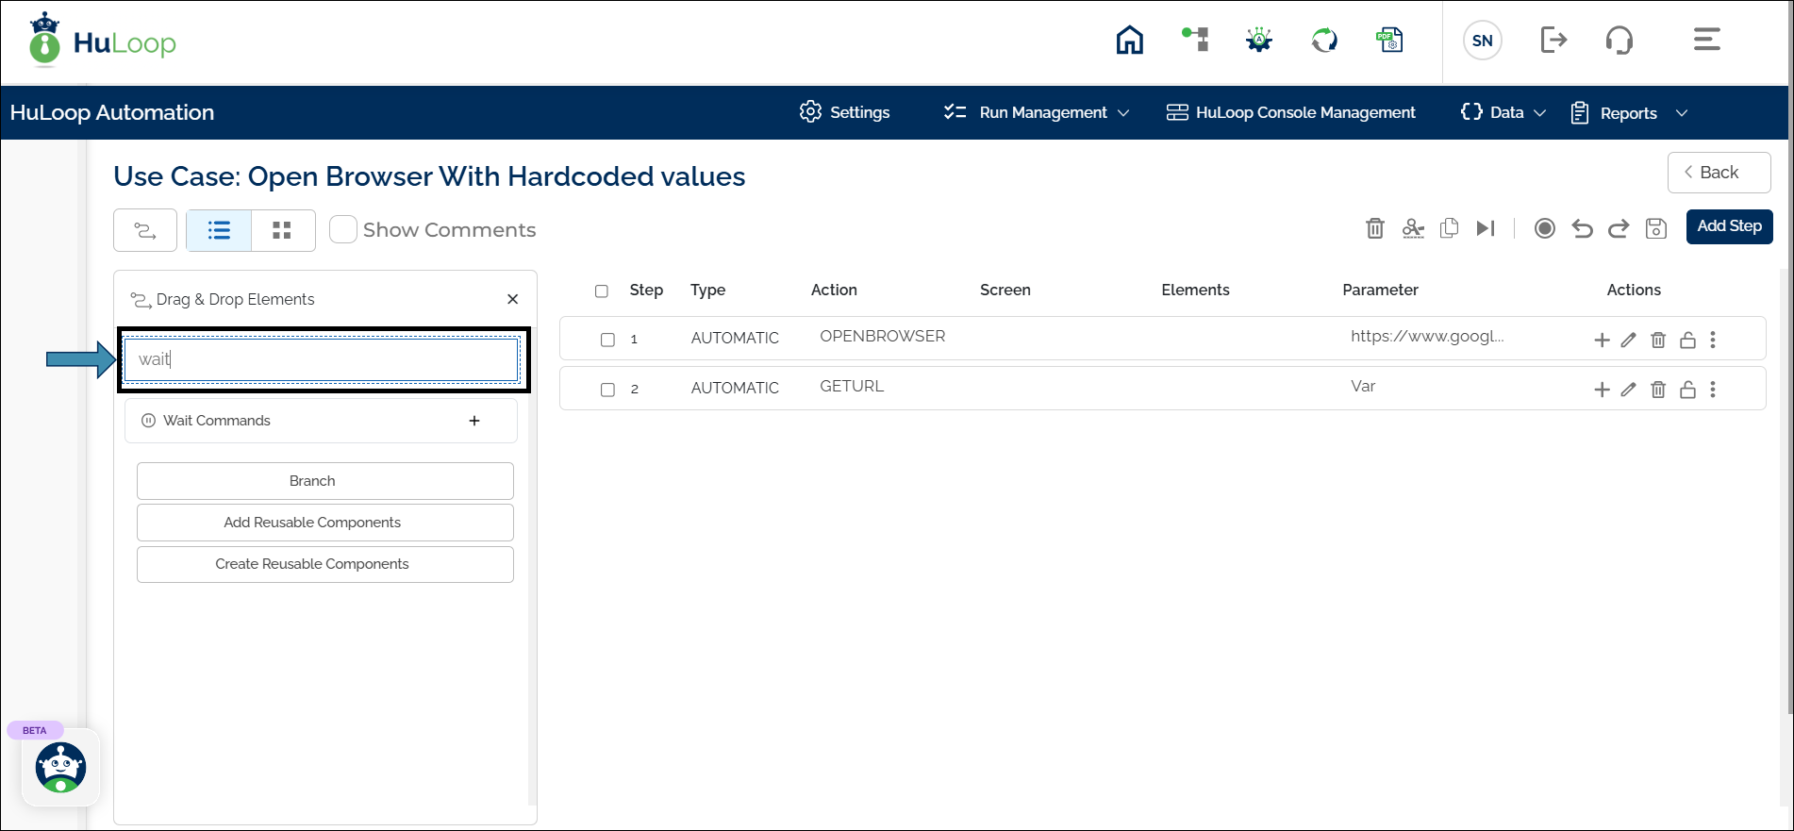Save the use case with the disk icon

(x=1656, y=228)
